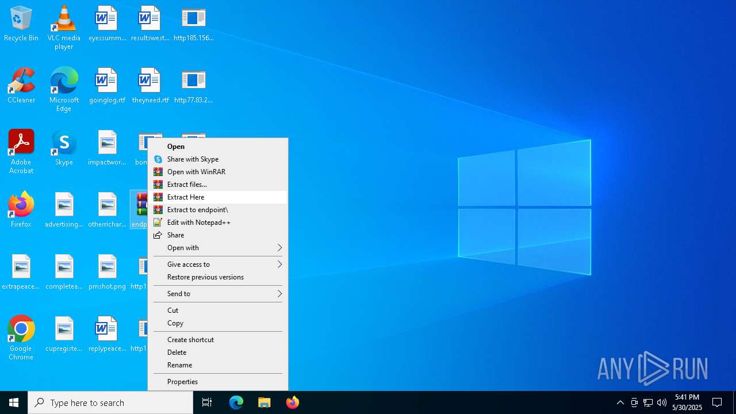
Task: Select the completea image file icon
Action: pos(64,273)
